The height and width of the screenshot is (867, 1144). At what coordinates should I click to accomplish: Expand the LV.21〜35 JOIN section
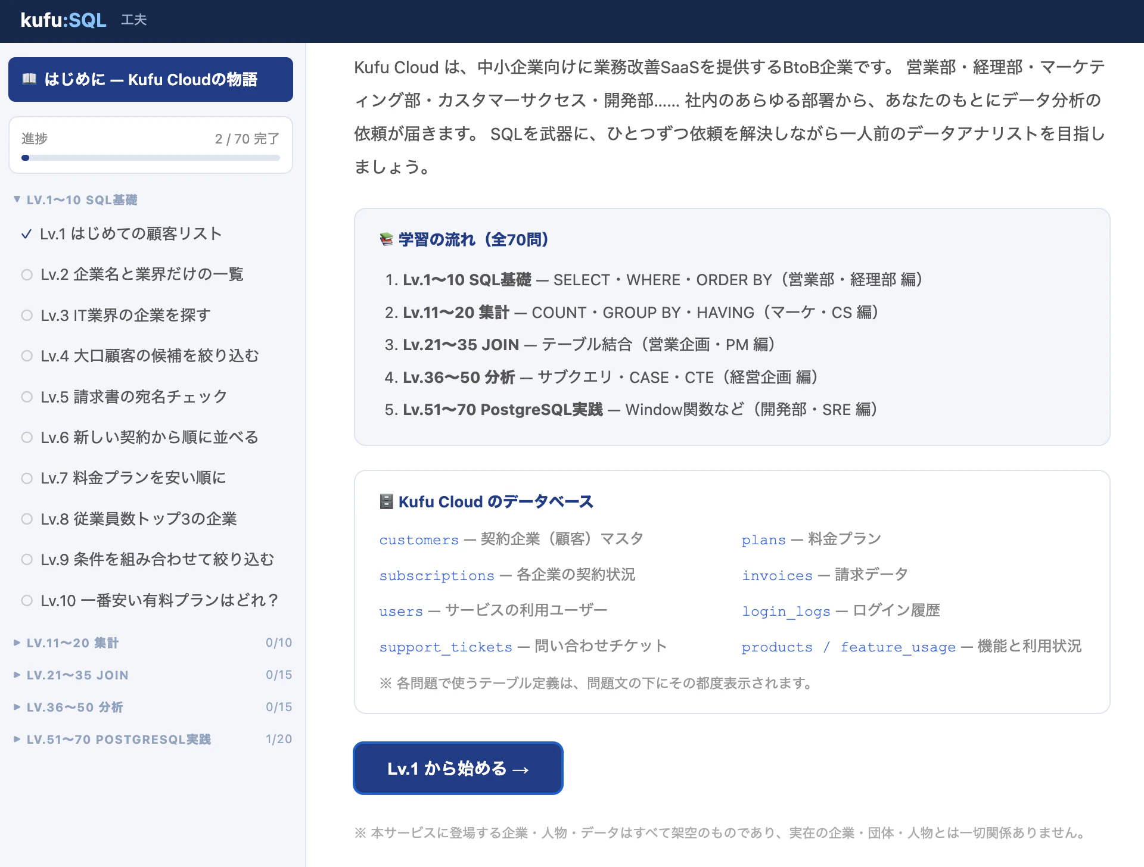click(x=153, y=675)
